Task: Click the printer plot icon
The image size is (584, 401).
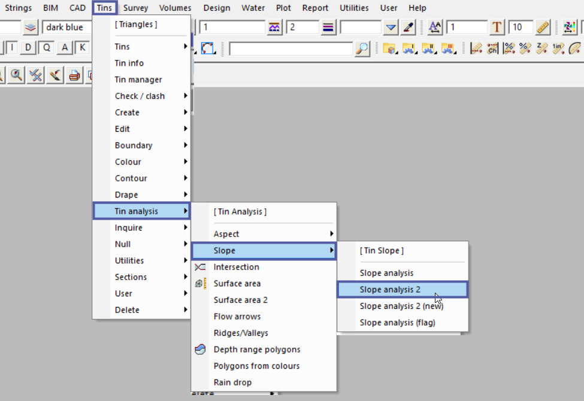Action: pos(74,75)
